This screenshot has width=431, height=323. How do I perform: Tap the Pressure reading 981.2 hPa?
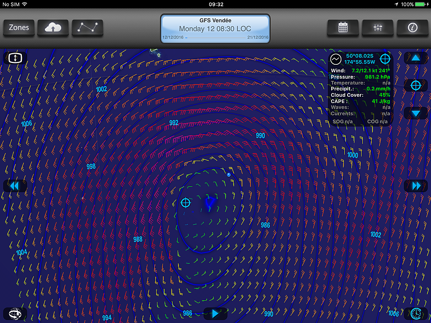click(x=378, y=77)
